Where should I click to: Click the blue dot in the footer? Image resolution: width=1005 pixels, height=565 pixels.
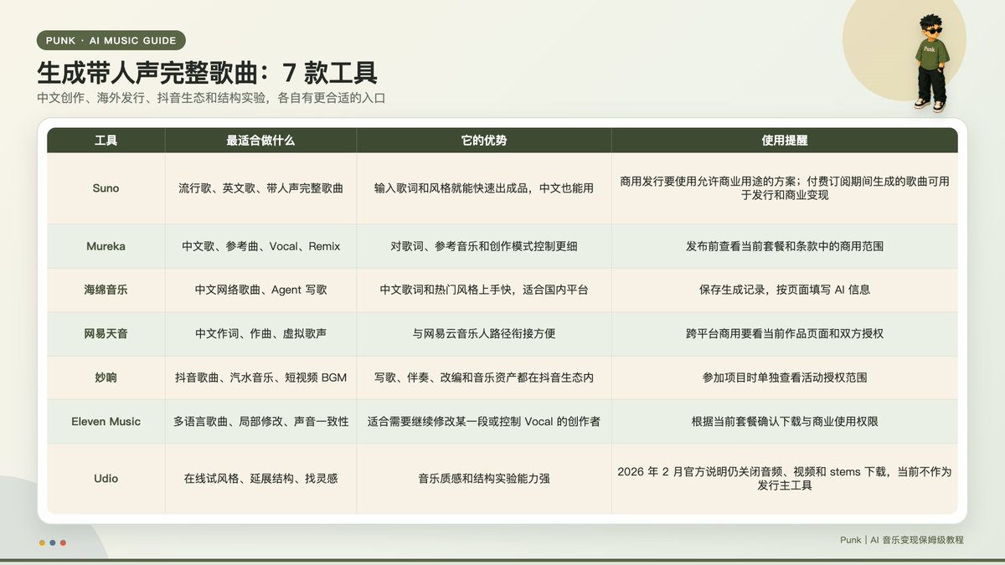click(53, 542)
